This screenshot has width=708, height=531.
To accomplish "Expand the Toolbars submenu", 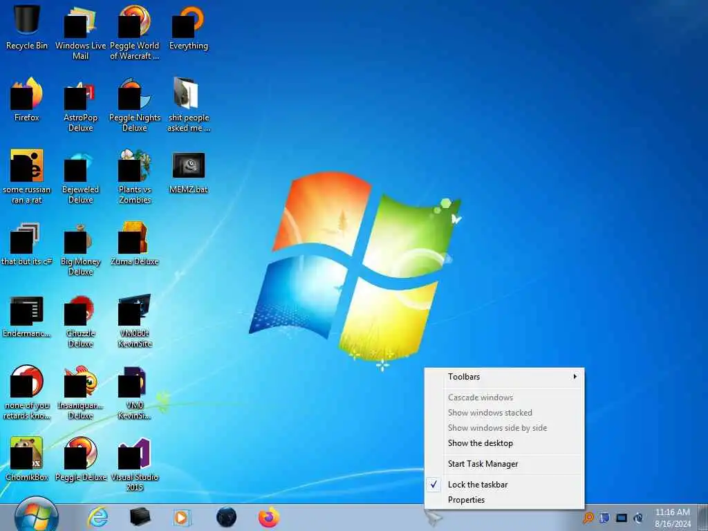I will pyautogui.click(x=504, y=377).
